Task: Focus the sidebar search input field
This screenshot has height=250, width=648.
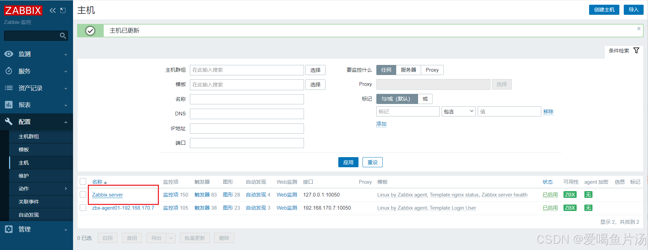Action: (32, 36)
